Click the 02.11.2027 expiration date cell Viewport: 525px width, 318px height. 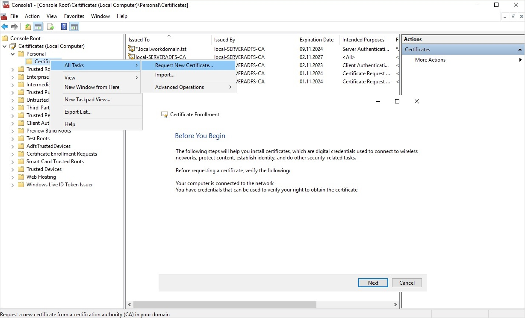click(x=311, y=57)
